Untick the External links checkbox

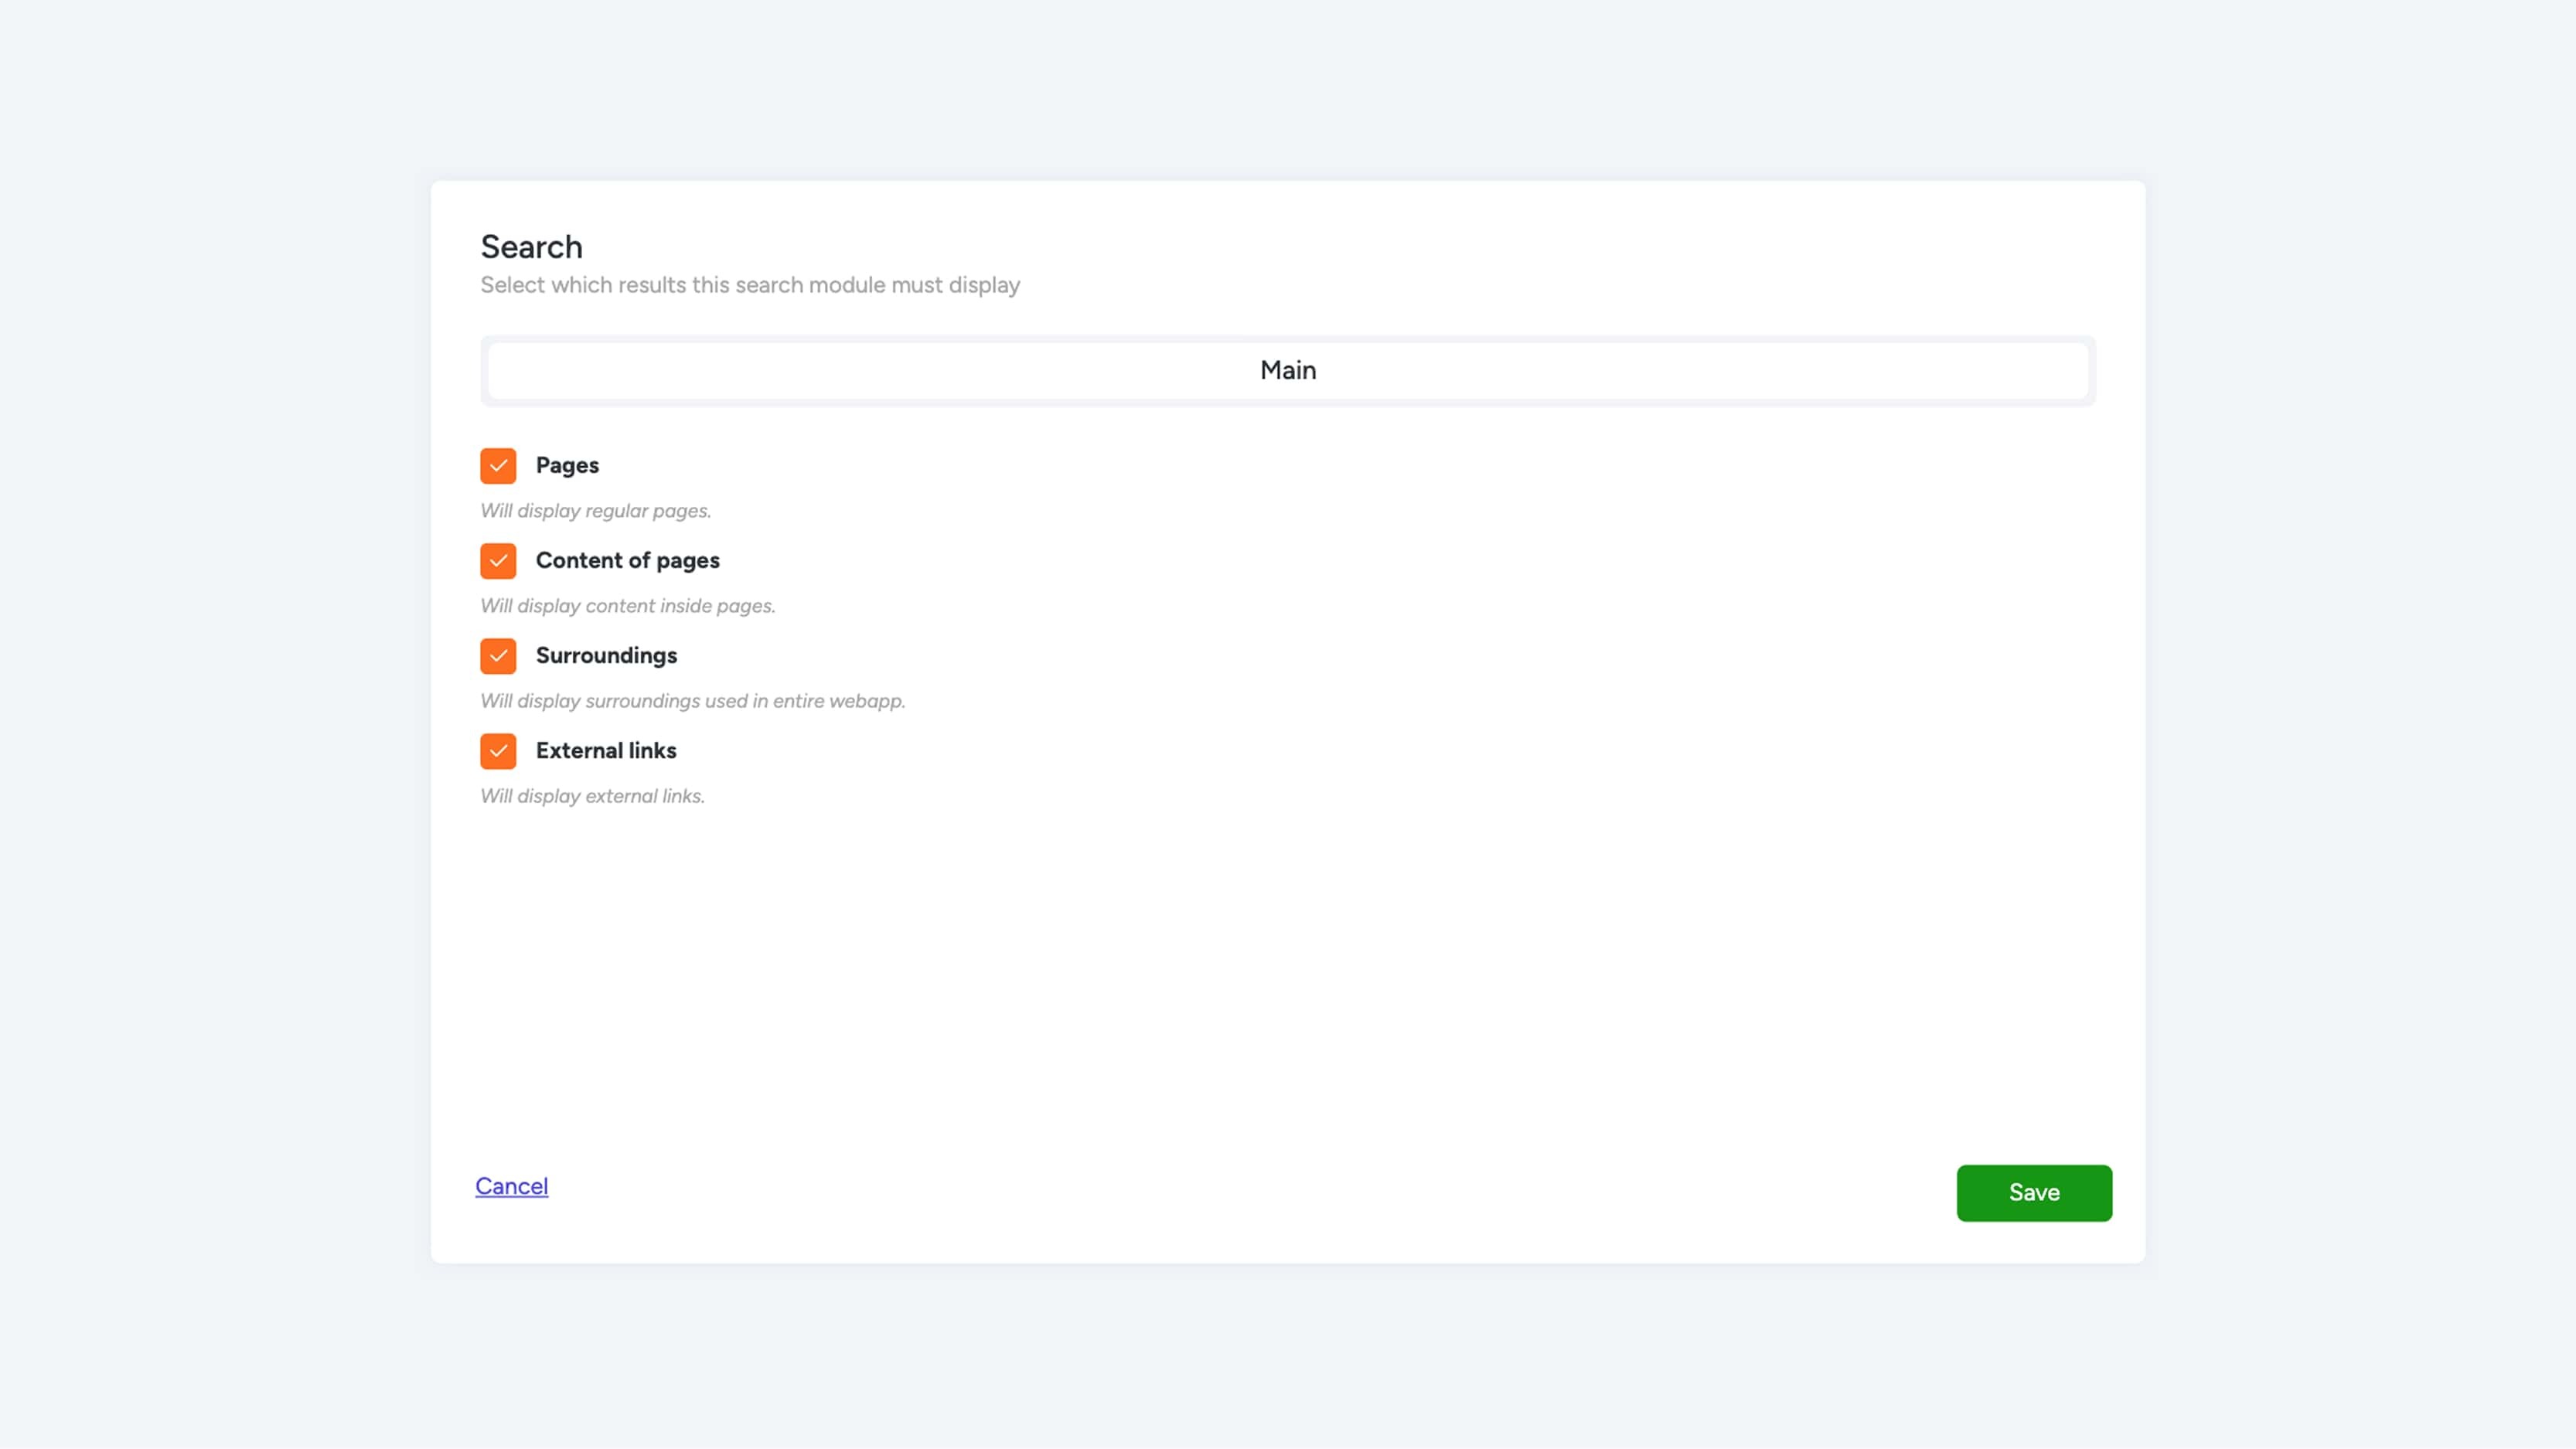(x=498, y=750)
